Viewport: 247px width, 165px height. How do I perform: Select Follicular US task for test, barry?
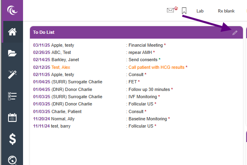[x=141, y=126]
